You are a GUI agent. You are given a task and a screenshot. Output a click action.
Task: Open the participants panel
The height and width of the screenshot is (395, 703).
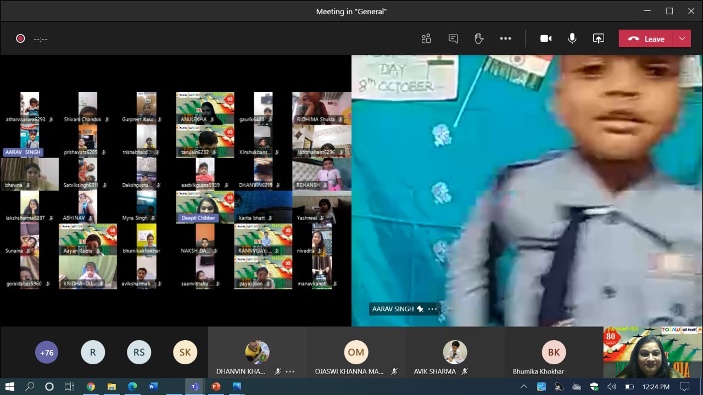click(x=426, y=38)
